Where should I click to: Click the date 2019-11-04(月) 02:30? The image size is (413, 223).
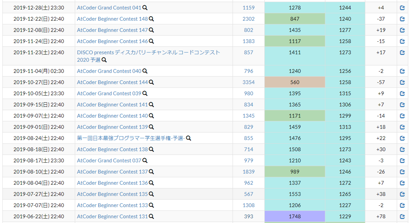click(x=39, y=71)
